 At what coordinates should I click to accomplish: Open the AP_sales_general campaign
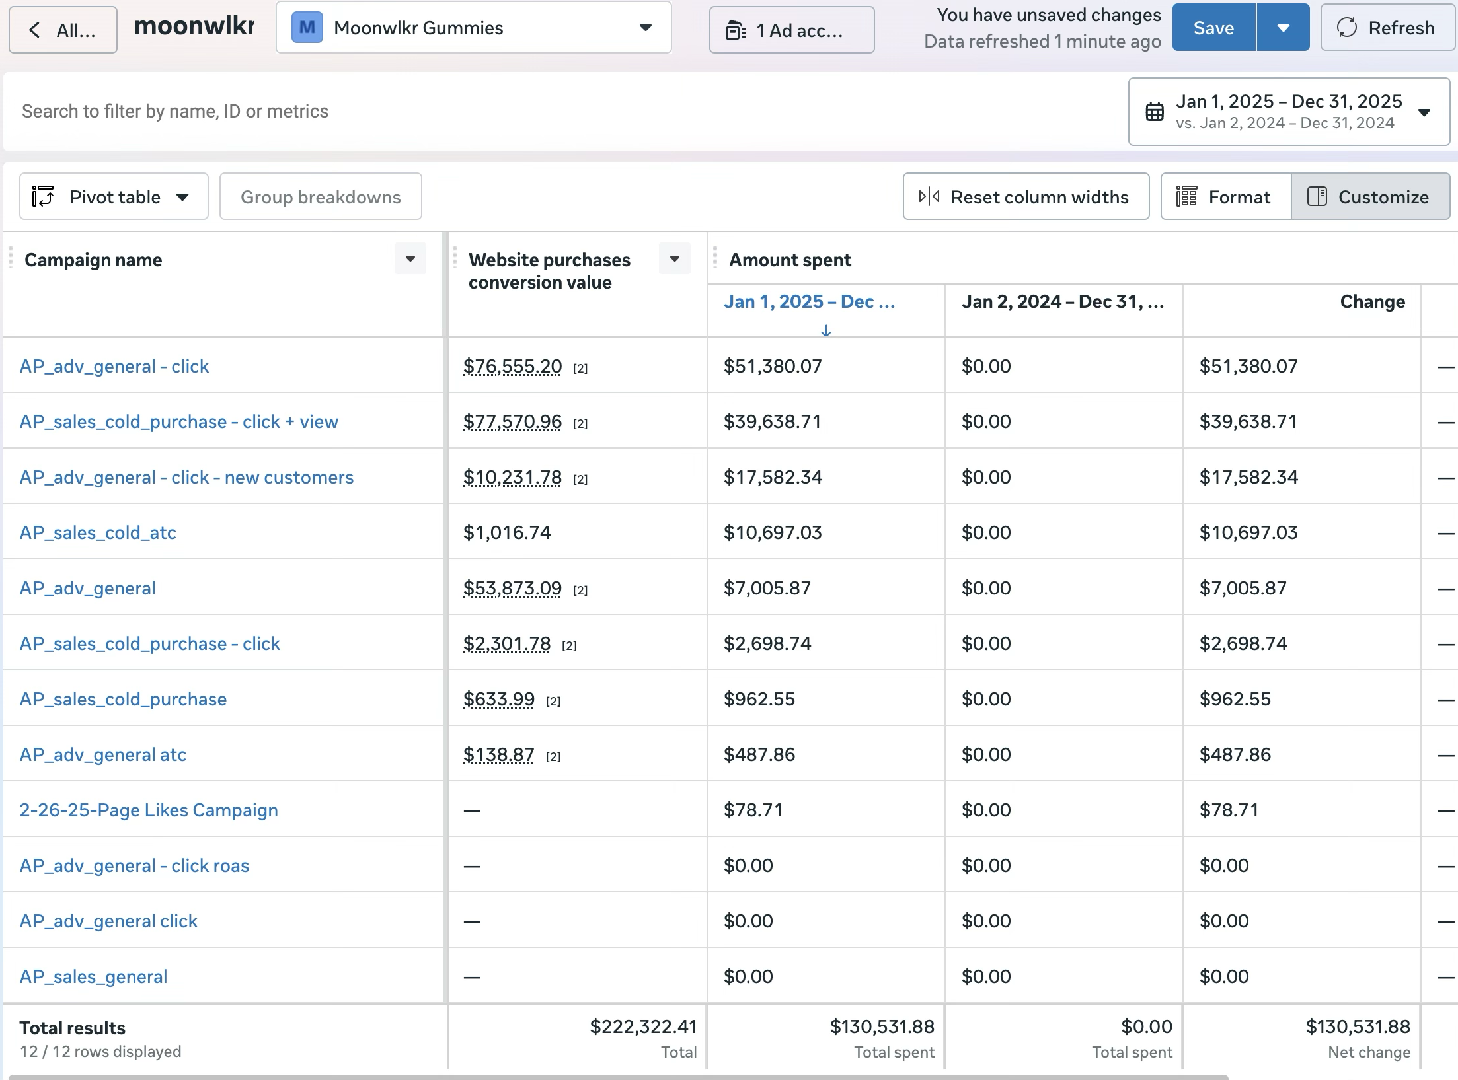tap(93, 976)
